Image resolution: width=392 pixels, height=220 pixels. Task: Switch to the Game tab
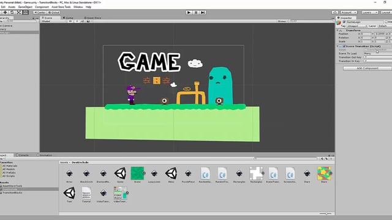point(68,18)
